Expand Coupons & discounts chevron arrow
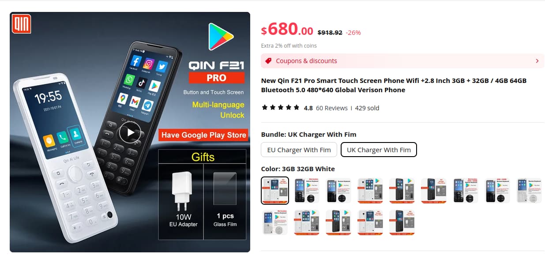This screenshot has height=255, width=545. 537,61
